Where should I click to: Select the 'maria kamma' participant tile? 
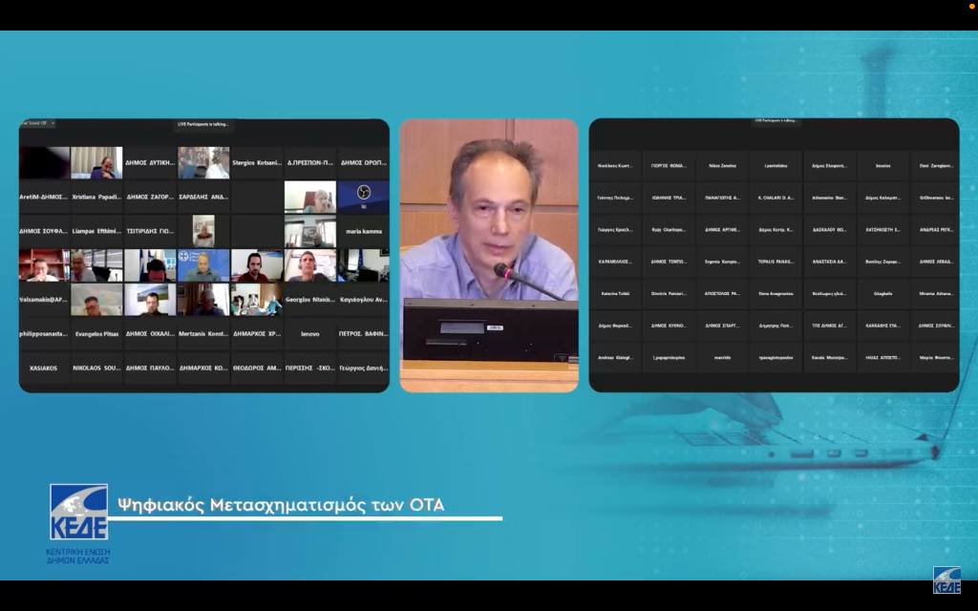[363, 231]
